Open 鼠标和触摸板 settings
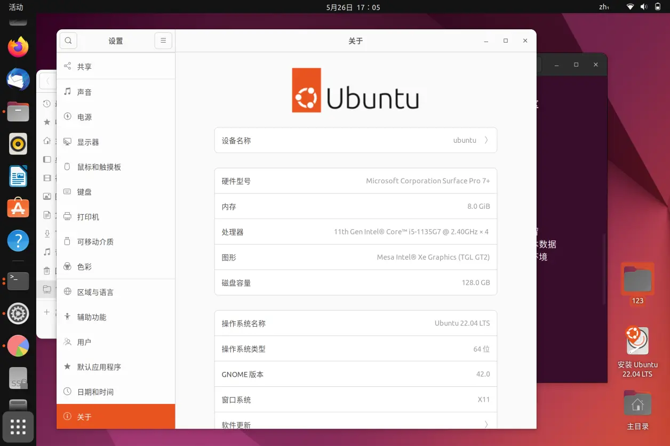The height and width of the screenshot is (446, 670). (x=116, y=167)
